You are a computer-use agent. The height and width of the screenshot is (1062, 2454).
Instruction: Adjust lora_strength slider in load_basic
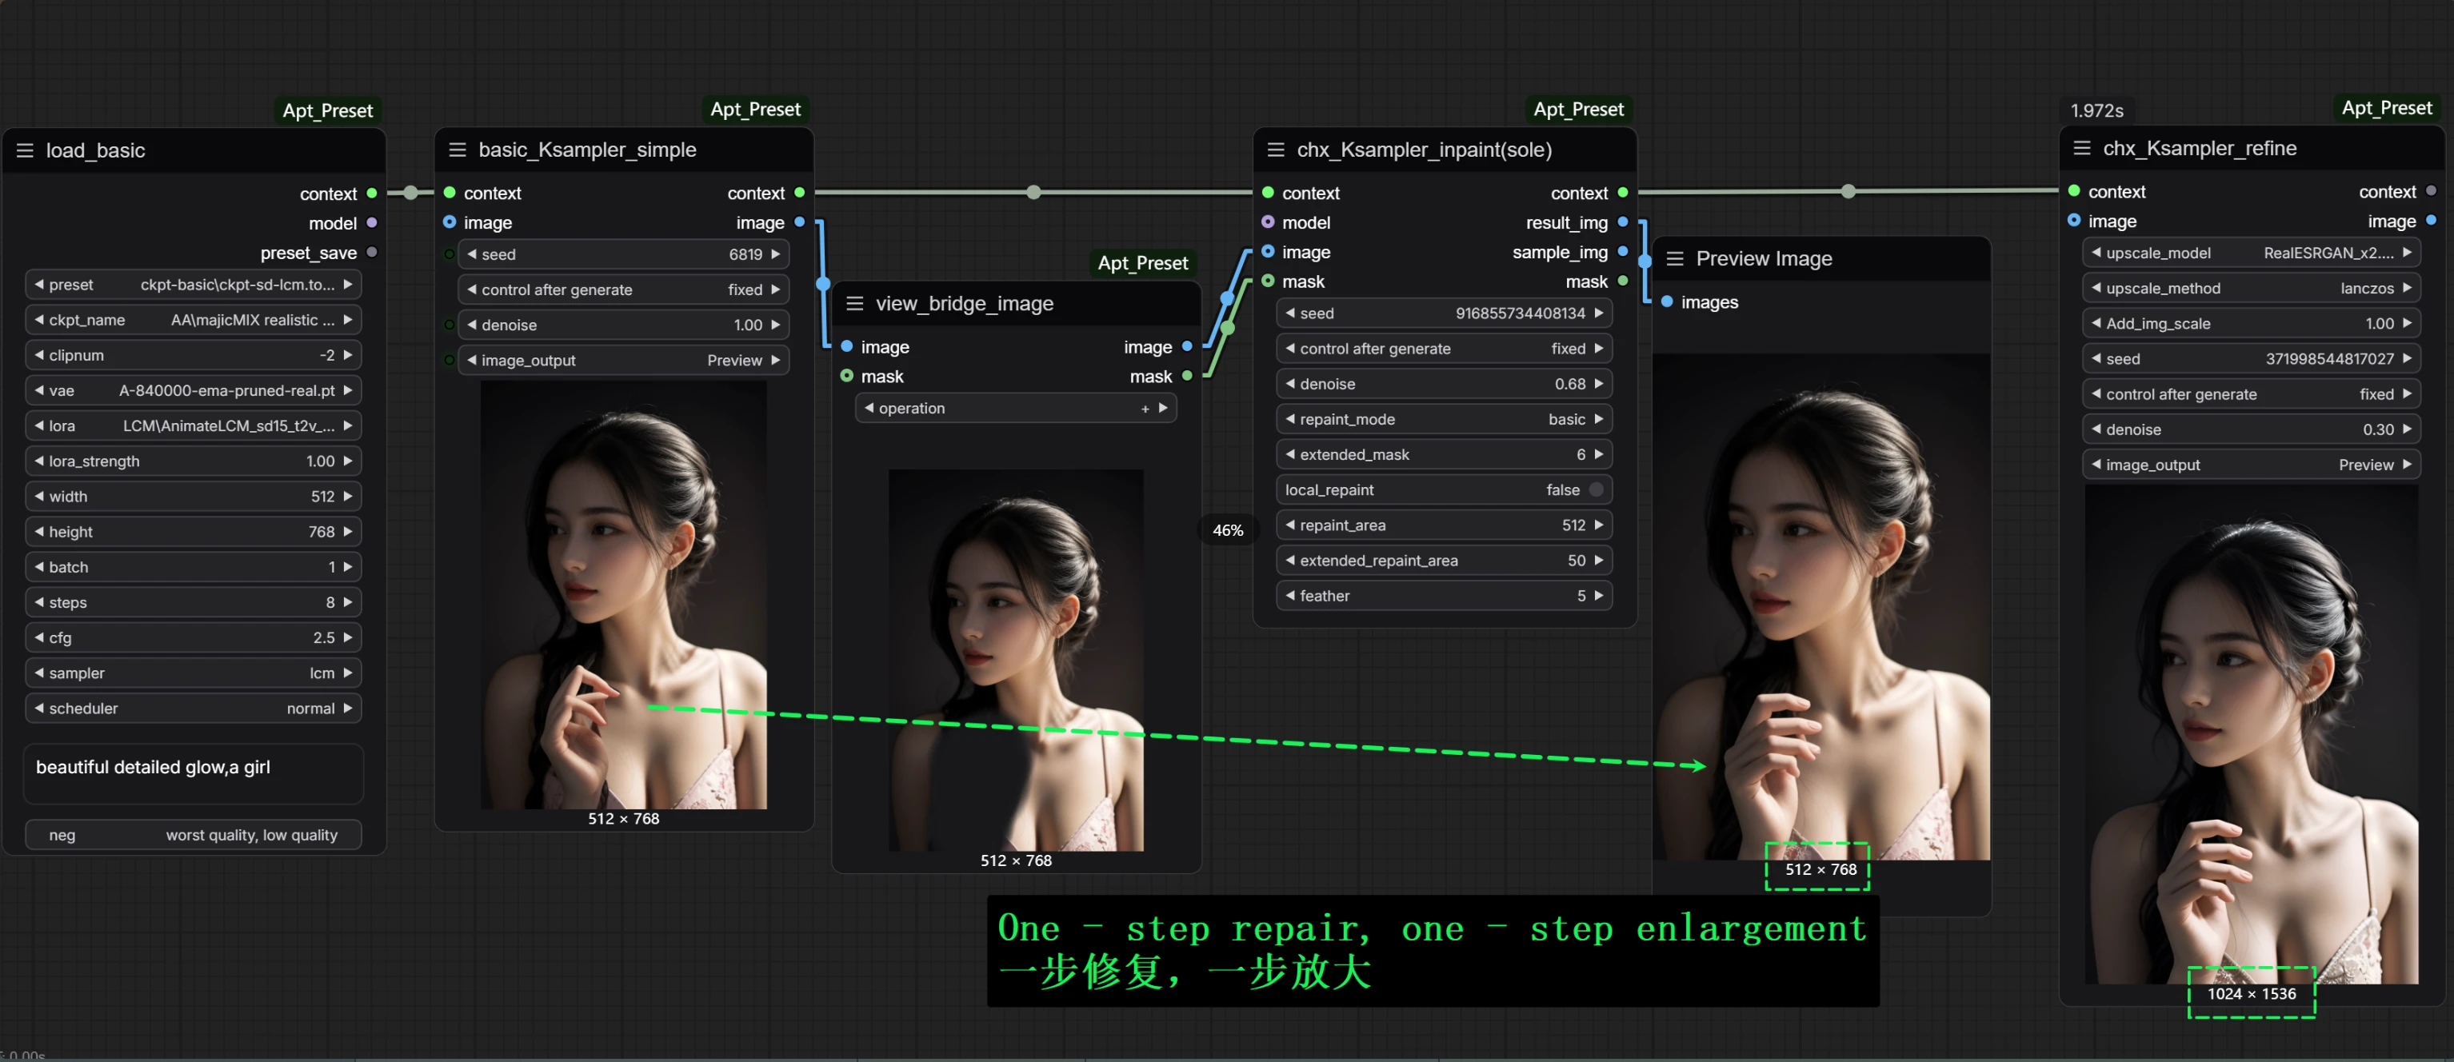tap(194, 461)
